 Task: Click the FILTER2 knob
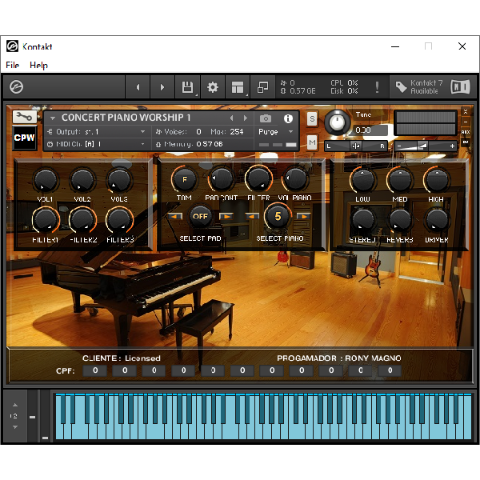coord(82,219)
